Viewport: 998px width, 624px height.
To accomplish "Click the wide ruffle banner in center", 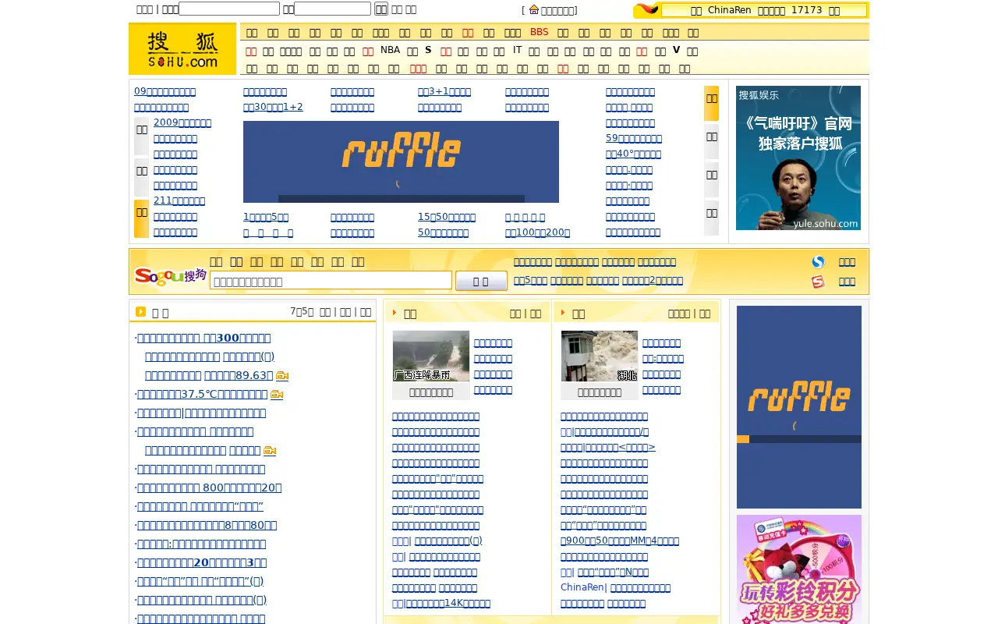I will point(401,161).
